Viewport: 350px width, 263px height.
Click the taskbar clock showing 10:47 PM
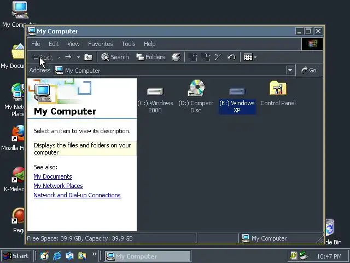(x=329, y=256)
